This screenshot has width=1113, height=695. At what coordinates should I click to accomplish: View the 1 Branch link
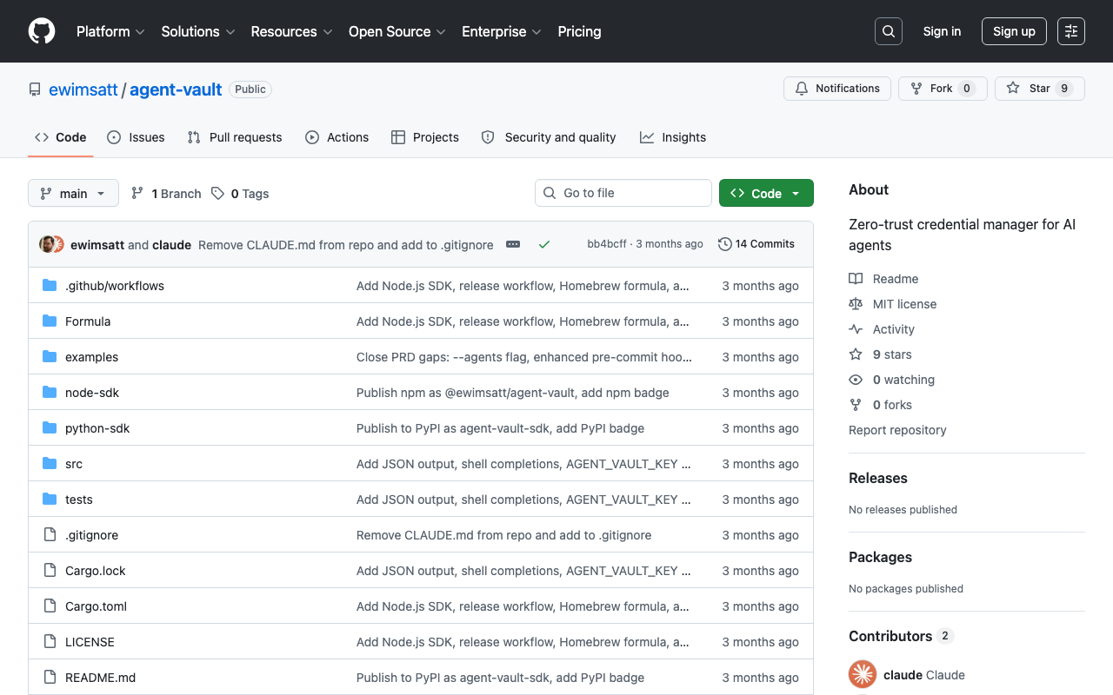tap(166, 194)
